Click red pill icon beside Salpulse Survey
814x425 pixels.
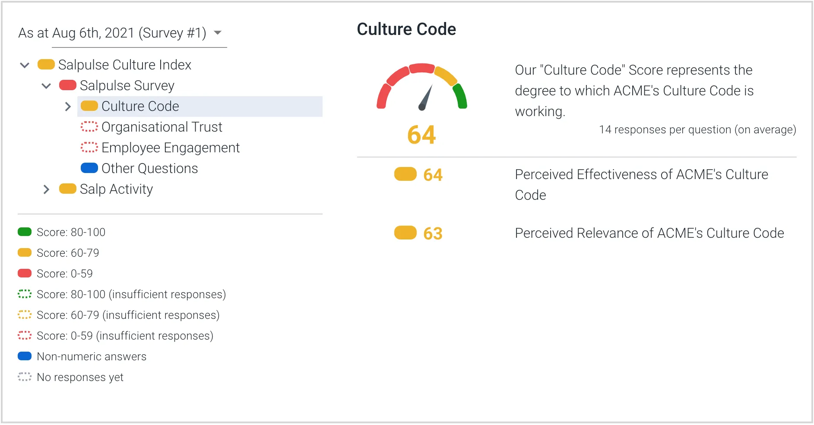click(68, 85)
